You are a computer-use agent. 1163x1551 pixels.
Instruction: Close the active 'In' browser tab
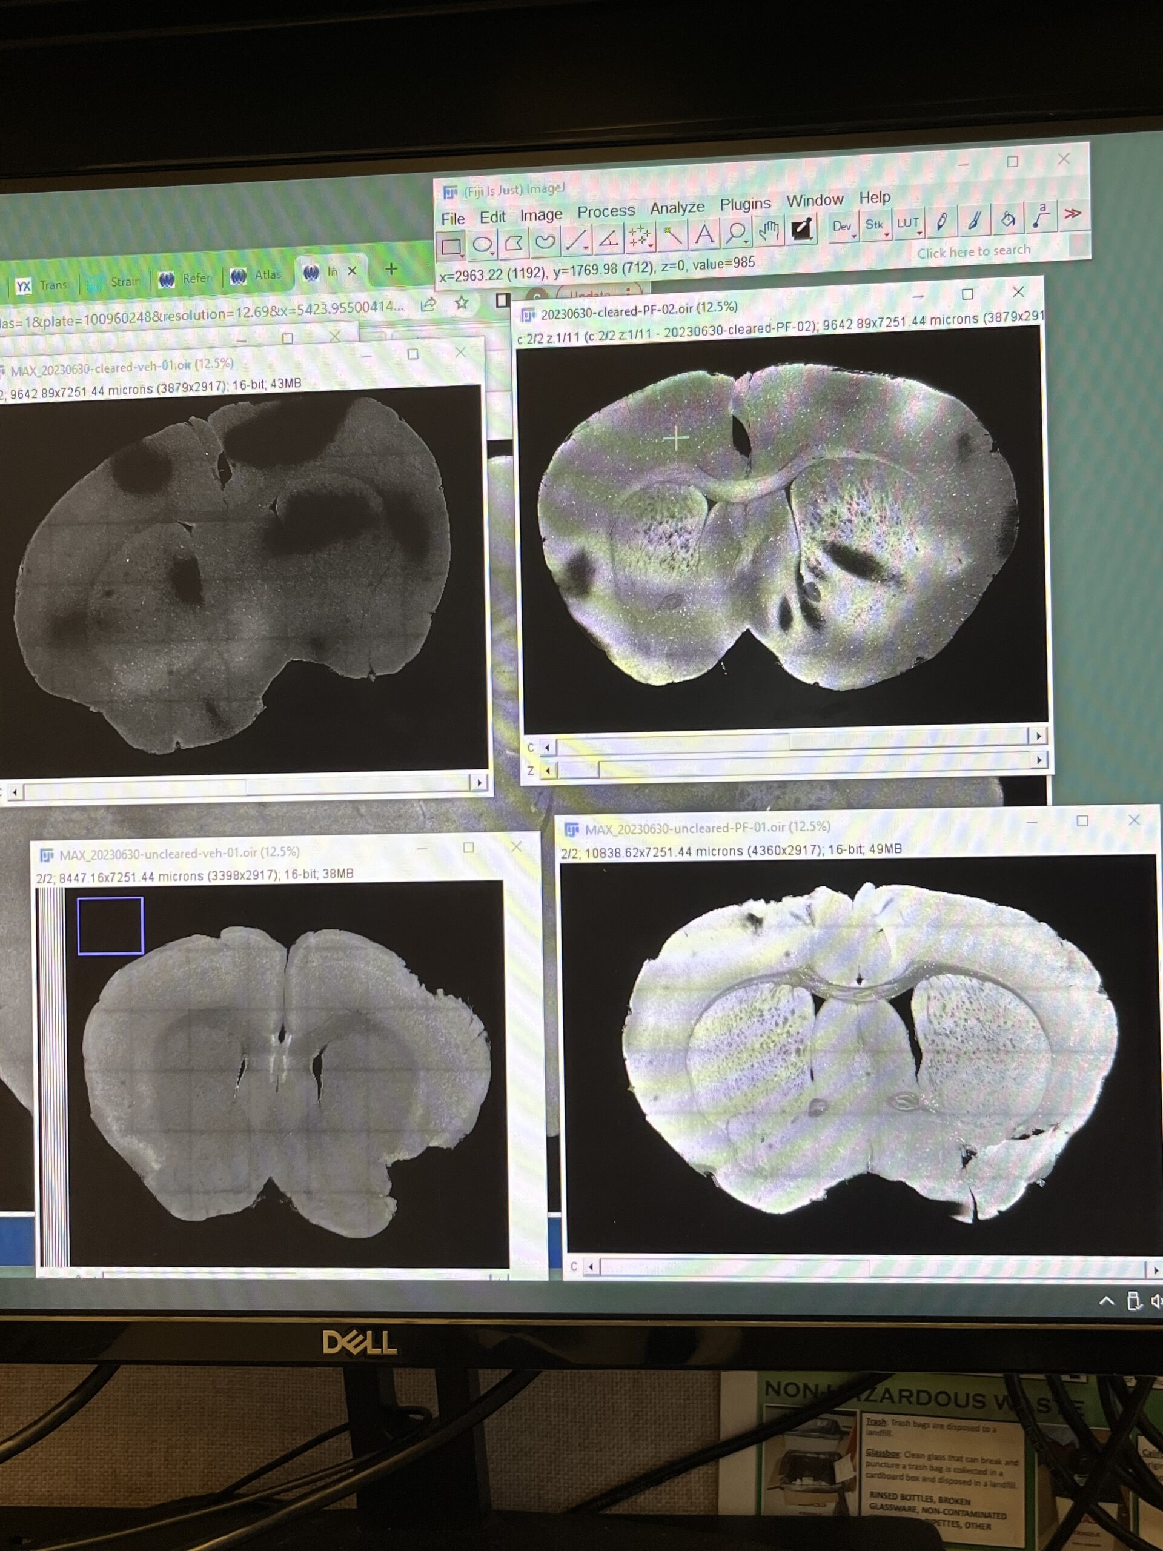(x=353, y=271)
